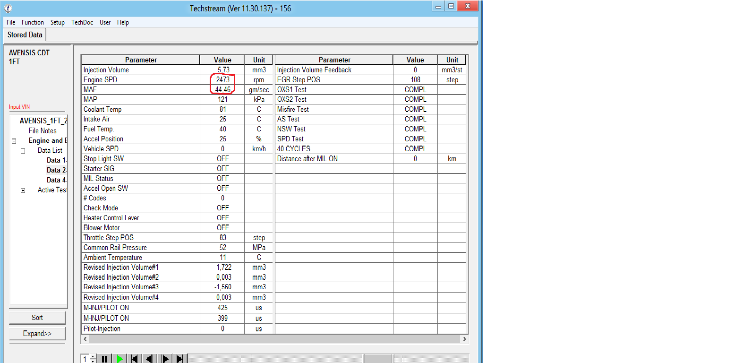Jump to last frame of recording
This screenshot has width=734, height=363.
pos(179,359)
